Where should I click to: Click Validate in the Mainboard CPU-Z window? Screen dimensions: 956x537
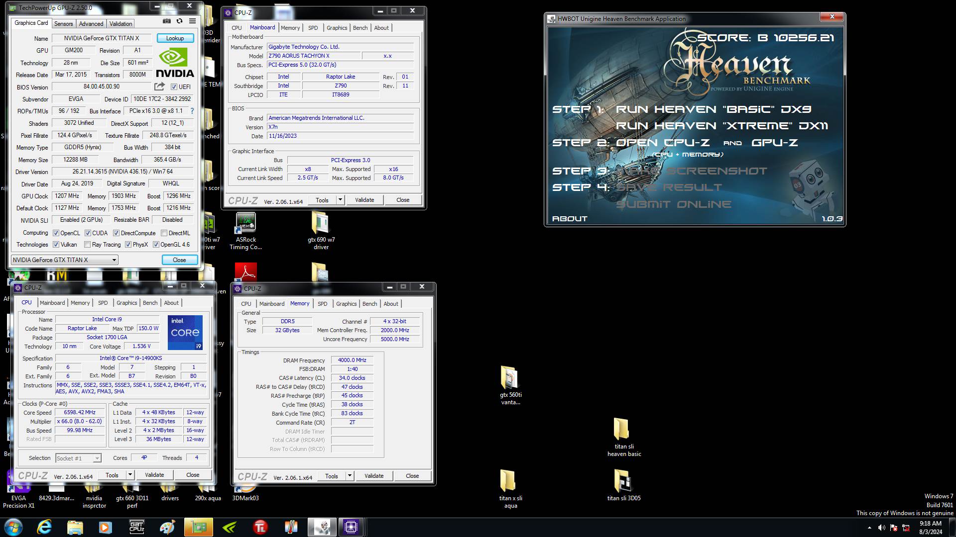point(364,200)
